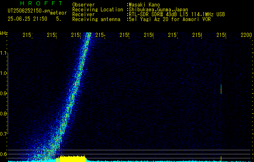Click the 2151 time axis marker
This screenshot has width=254, height=162.
27,35
